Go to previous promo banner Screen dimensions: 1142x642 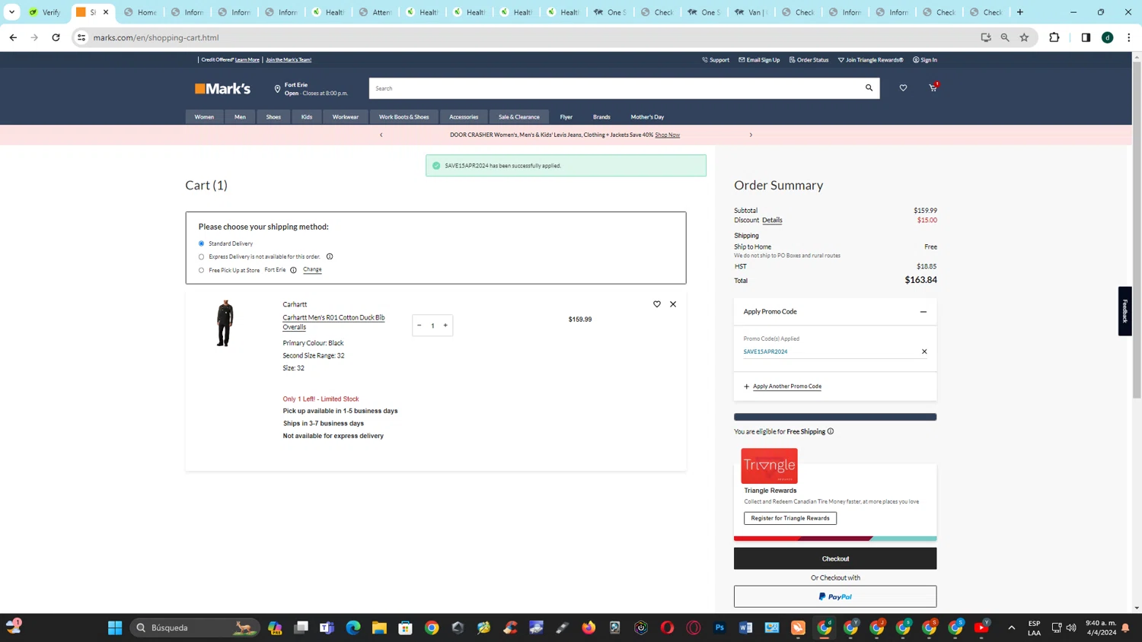(x=381, y=135)
